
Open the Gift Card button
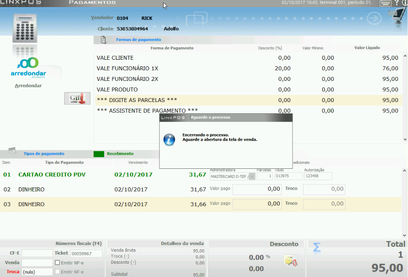[x=77, y=98]
